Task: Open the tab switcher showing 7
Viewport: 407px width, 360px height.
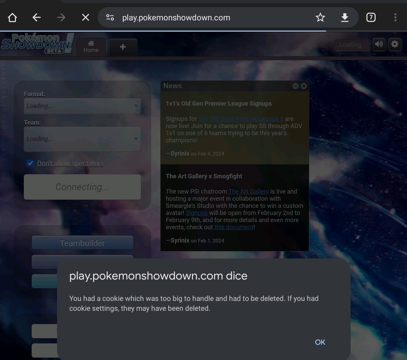Action: point(371,17)
